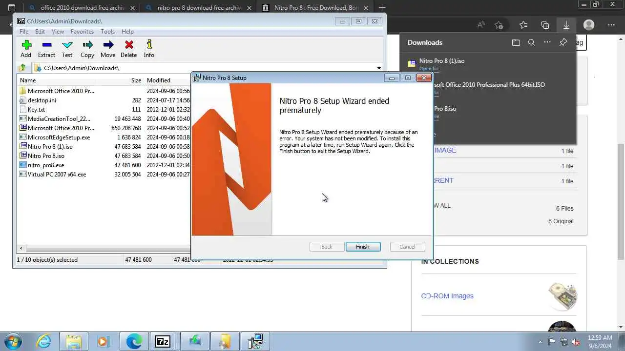Open the Favorites menu in 7-Zip
Screen dimensions: 625x351
(82, 32)
